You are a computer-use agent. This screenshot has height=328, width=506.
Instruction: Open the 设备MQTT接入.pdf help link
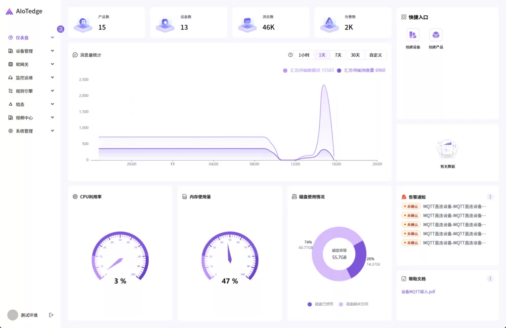click(418, 291)
